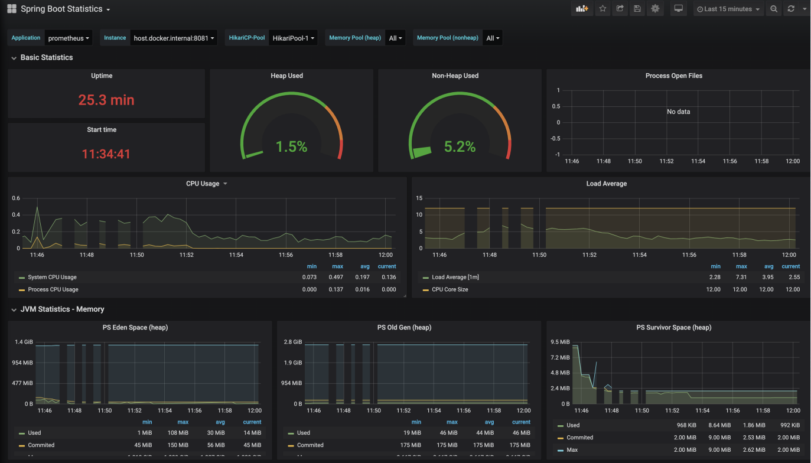Toggle Load Average [1m] series visibility

pyautogui.click(x=455, y=277)
